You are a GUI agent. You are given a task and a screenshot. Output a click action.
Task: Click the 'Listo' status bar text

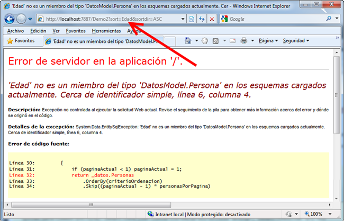(9, 215)
